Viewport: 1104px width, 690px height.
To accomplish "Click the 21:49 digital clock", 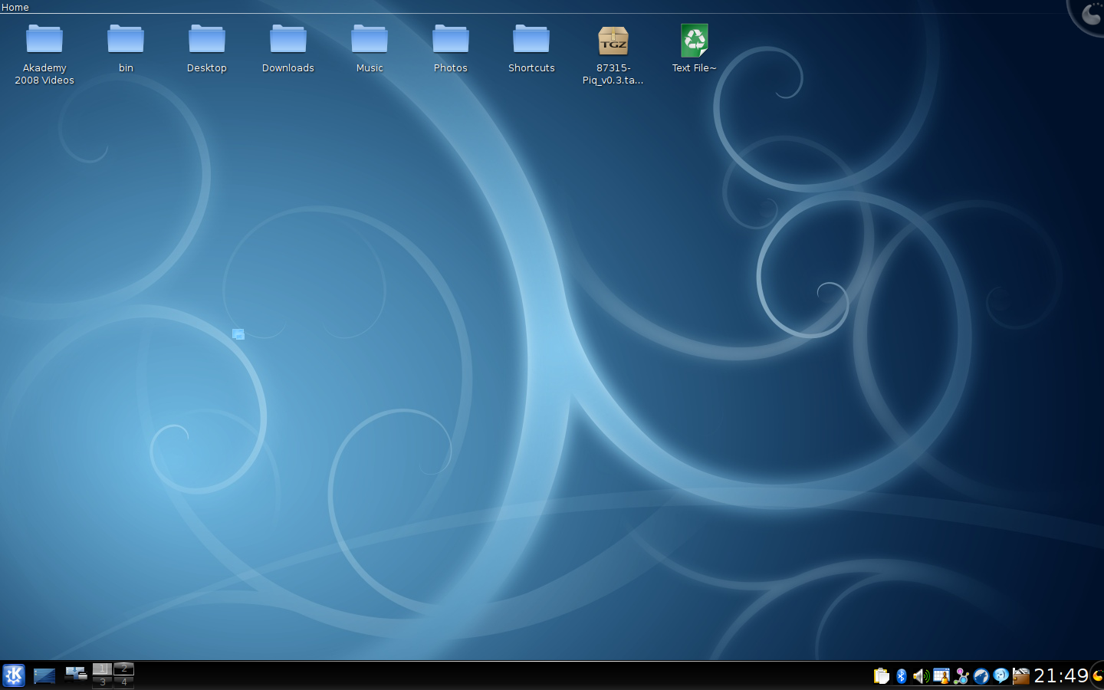I will [x=1061, y=675].
